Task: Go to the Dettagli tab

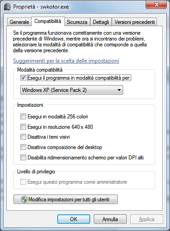Action: (x=101, y=22)
